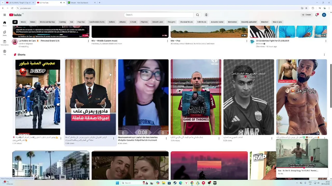
Task: Select the Candlestick charts chip
Action: pos(97,22)
